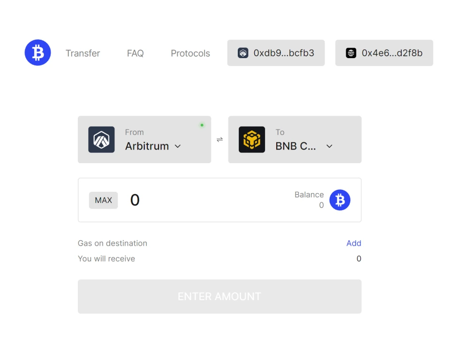Swap networks with the double-arrow icon
The width and height of the screenshot is (469, 354).
[x=219, y=140]
